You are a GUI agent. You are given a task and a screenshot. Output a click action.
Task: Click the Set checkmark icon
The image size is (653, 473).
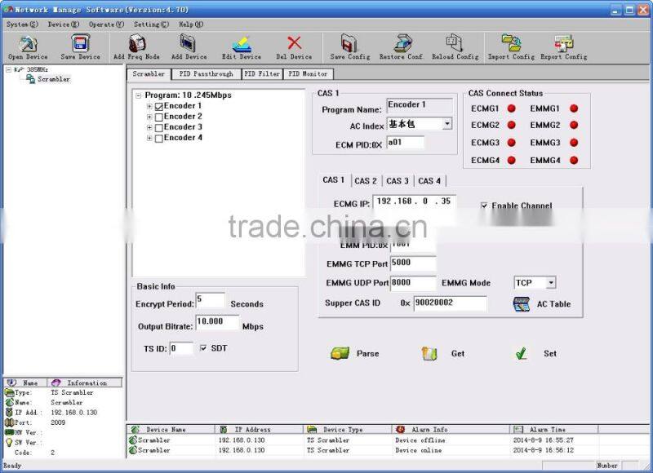[521, 353]
